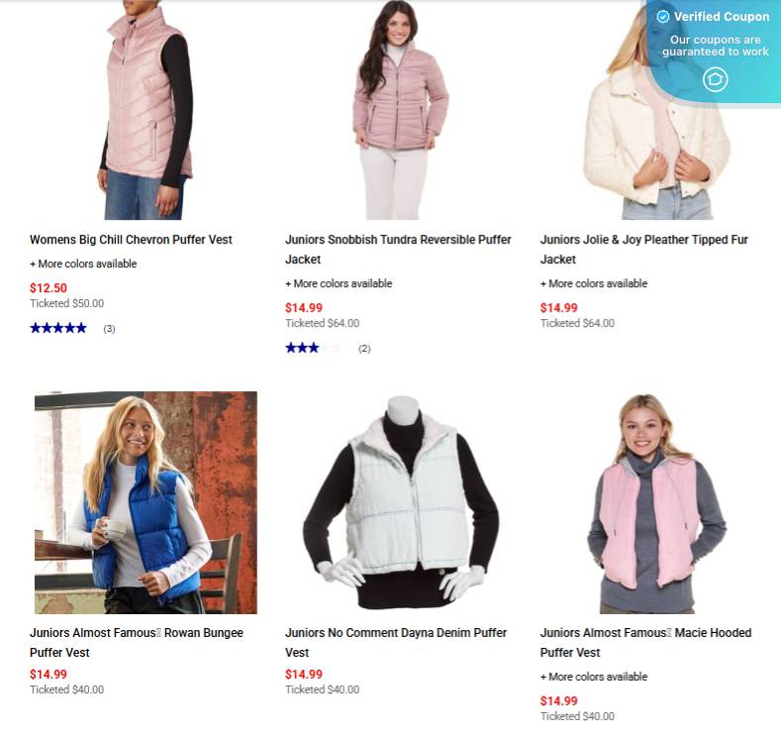Viewport: 781px width, 739px height.
Task: Open the pink Macie Hooded Puffer Vest image
Action: [656, 503]
